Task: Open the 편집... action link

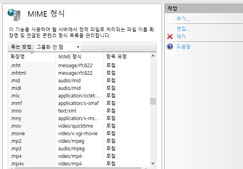Action: (x=183, y=29)
